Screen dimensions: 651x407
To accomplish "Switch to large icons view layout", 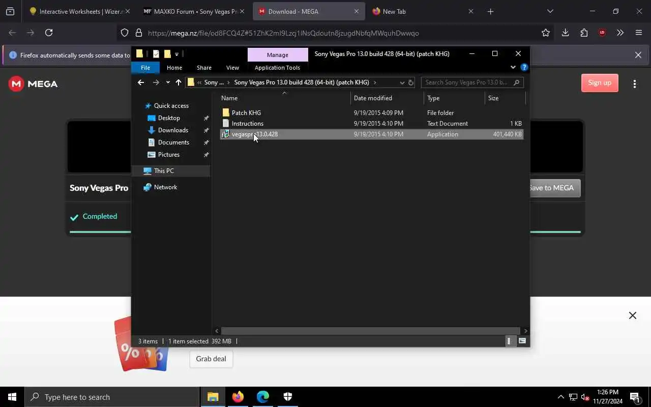I will [522, 341].
